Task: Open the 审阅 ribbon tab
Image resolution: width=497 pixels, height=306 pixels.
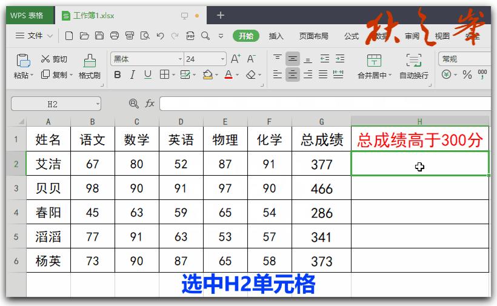Action: [x=412, y=36]
